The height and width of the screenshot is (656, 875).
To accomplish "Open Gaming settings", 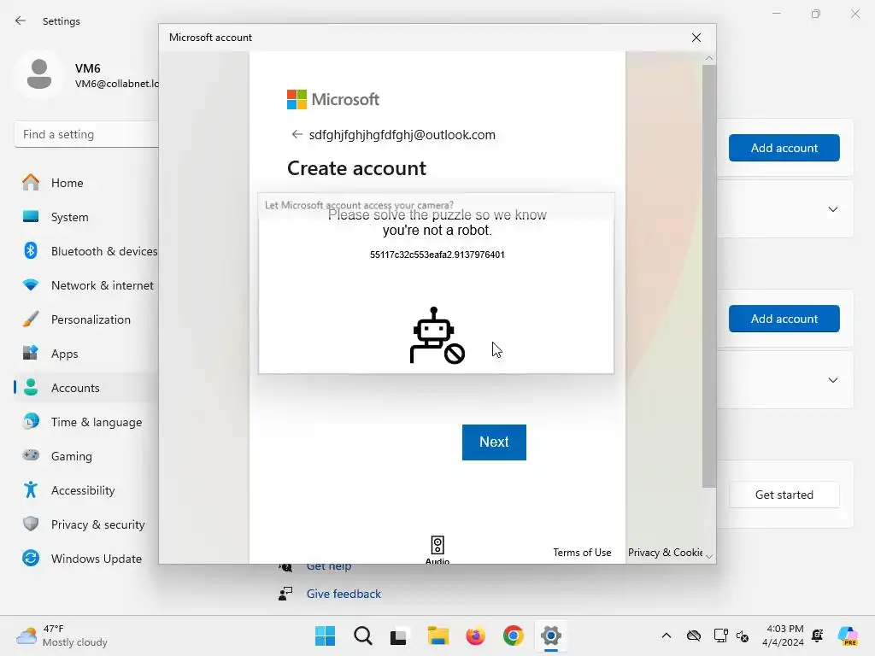I will pos(86,456).
